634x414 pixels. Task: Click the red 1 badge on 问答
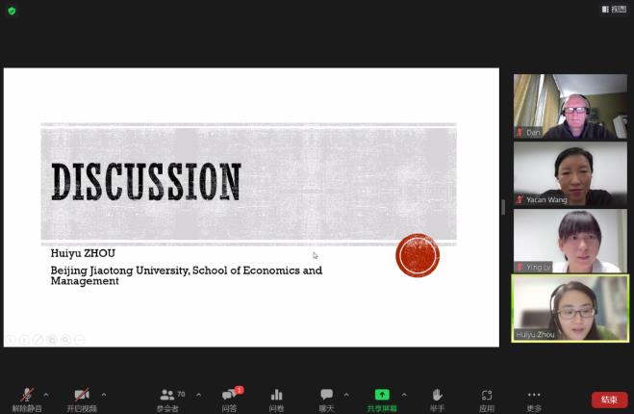tap(239, 390)
